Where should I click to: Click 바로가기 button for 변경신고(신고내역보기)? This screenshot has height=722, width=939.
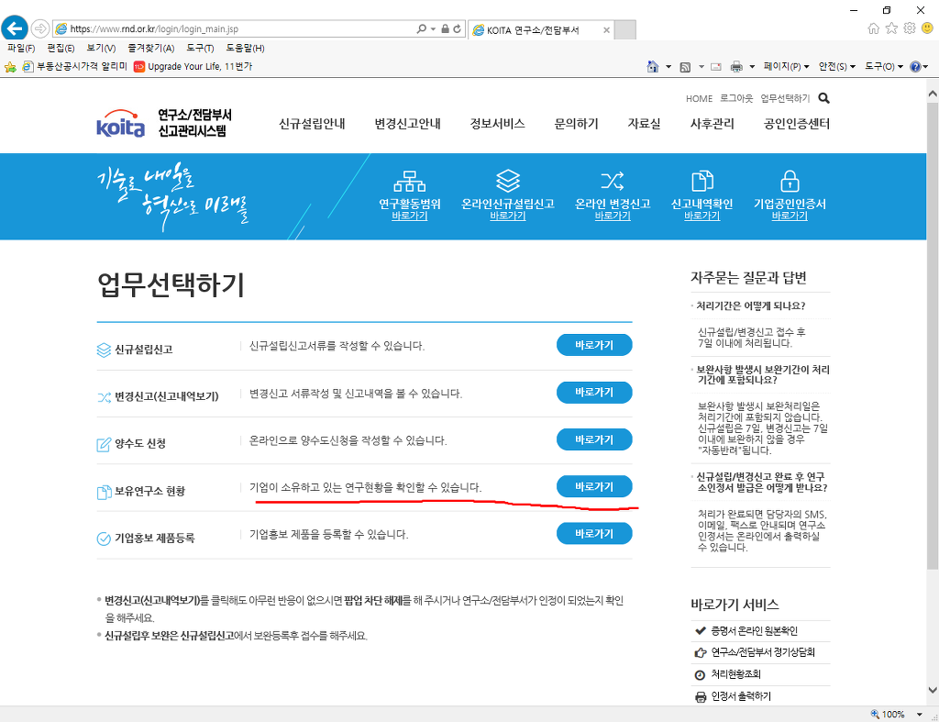tap(594, 393)
